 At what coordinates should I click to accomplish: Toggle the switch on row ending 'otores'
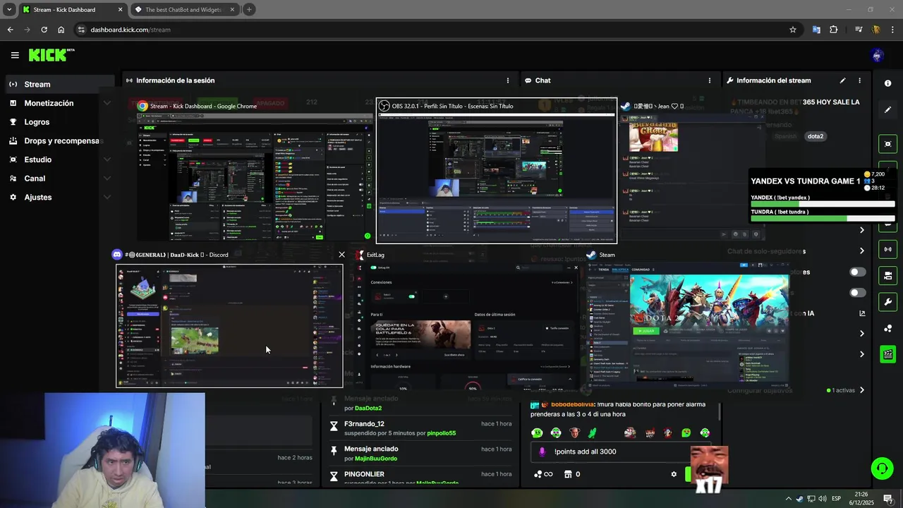(858, 272)
